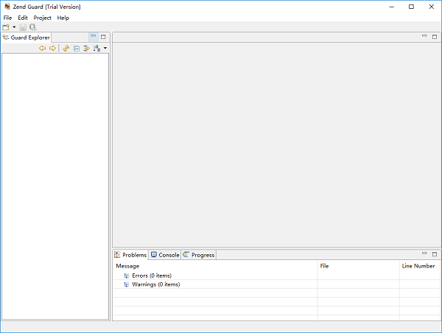Viewport: 442px width, 333px height.
Task: Open the File menu
Action: (8, 18)
